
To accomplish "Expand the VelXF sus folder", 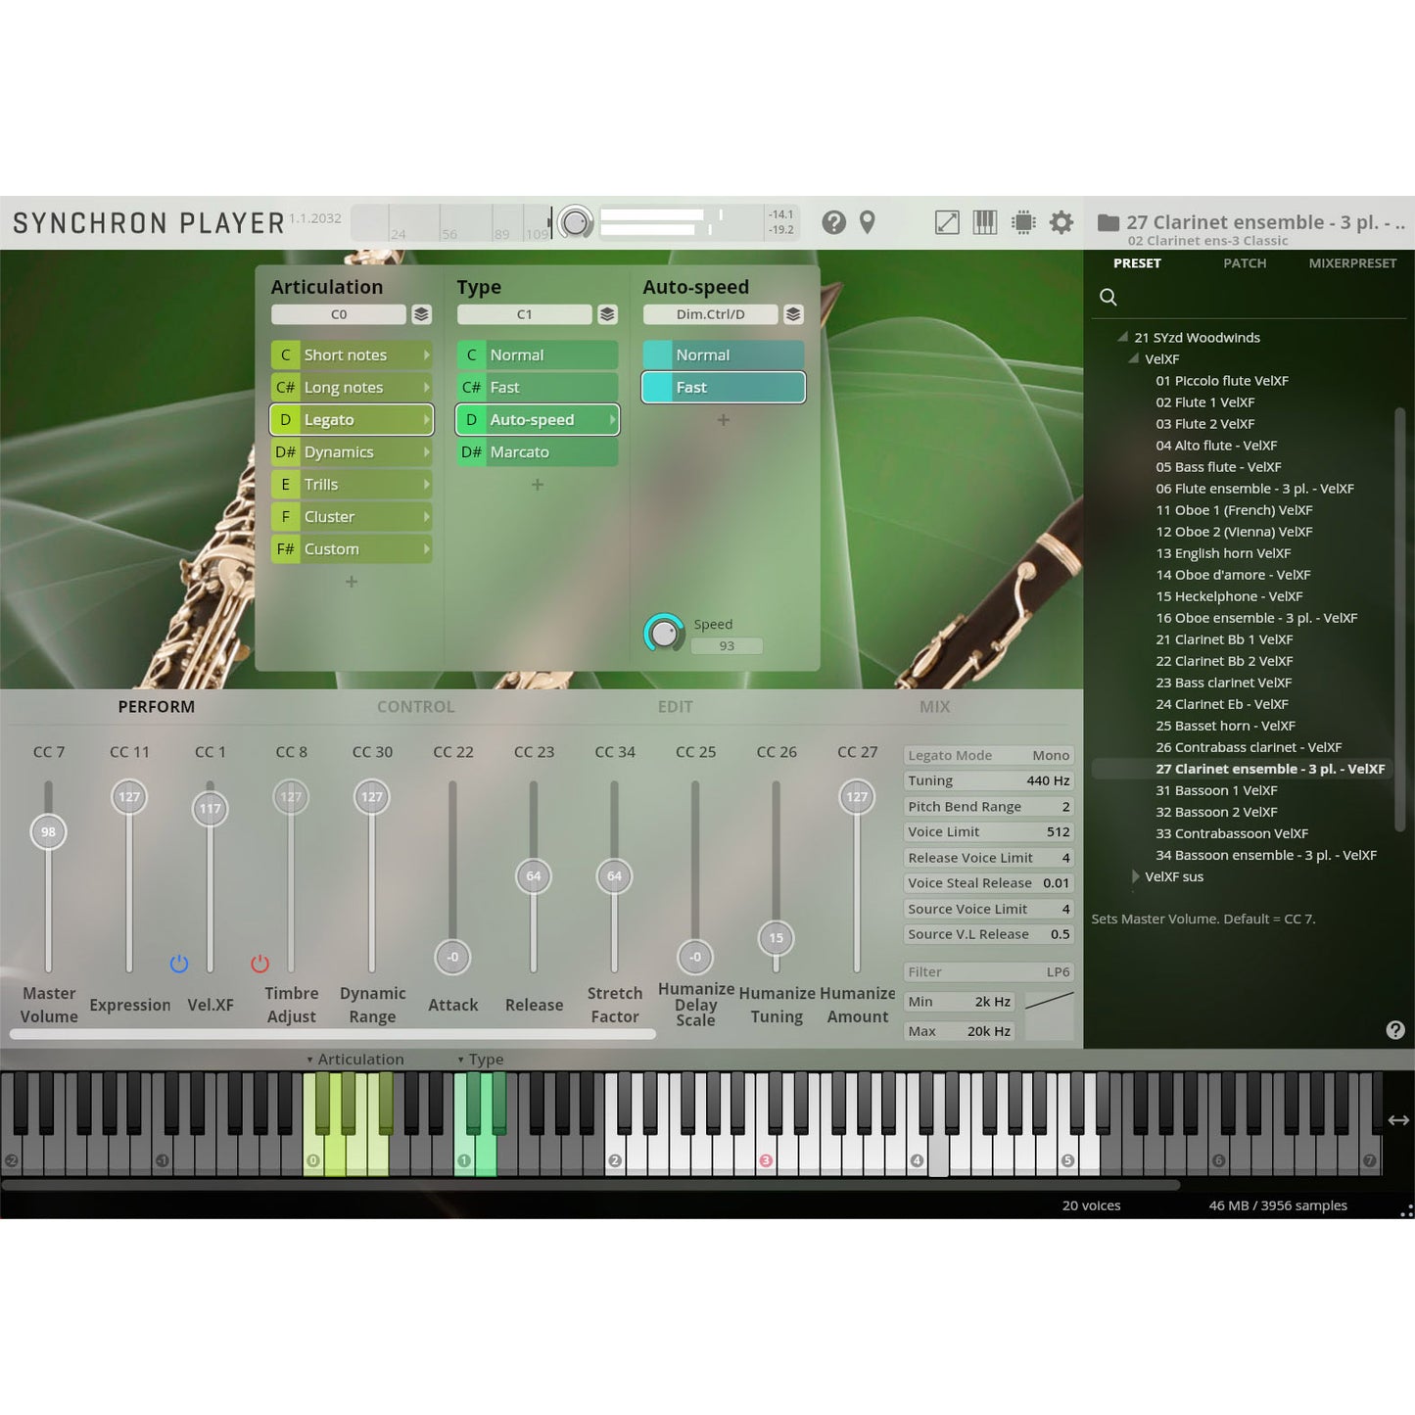I will coord(1136,876).
